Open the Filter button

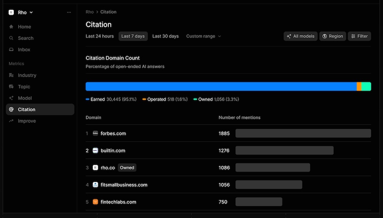click(x=359, y=36)
